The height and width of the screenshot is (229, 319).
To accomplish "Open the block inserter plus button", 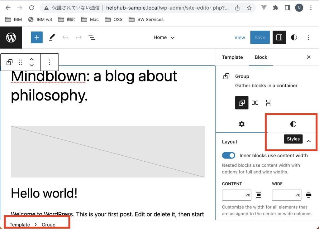I will [x=36, y=37].
